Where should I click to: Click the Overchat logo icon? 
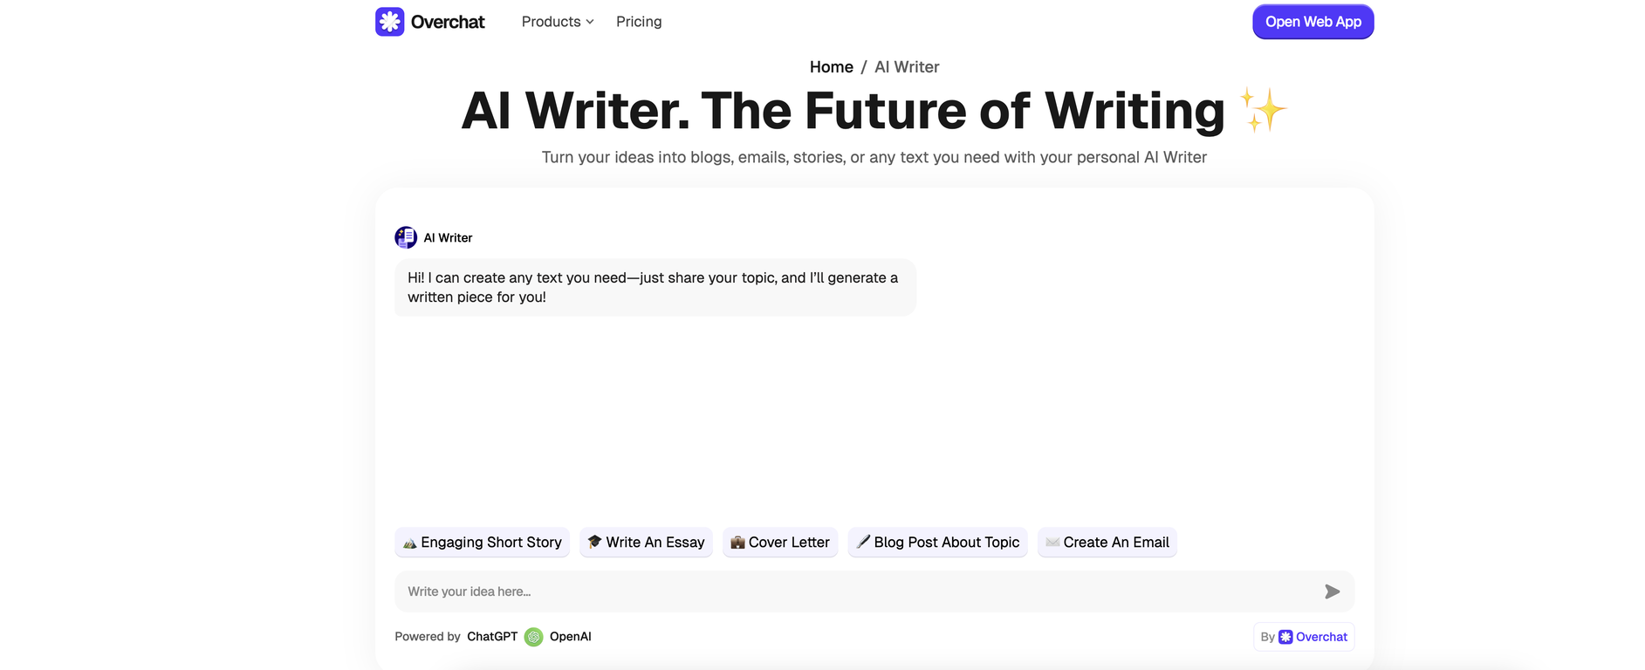pos(390,21)
